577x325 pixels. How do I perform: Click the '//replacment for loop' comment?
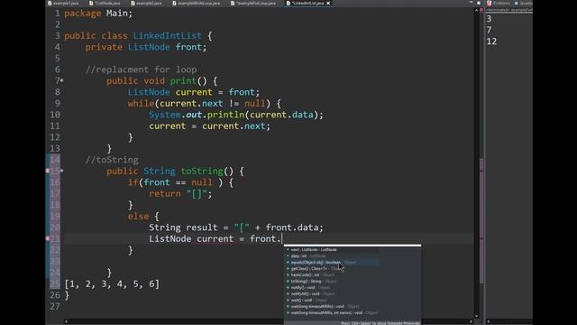pos(141,70)
